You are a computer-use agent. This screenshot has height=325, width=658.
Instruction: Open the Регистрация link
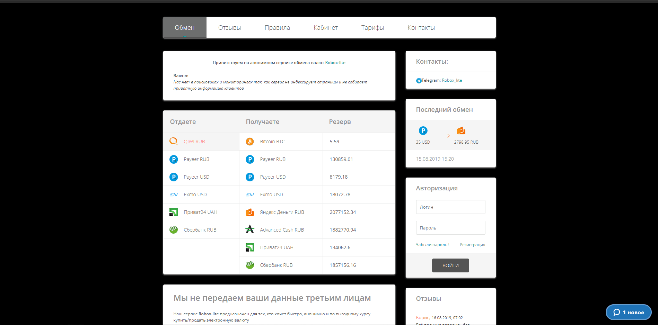tap(472, 244)
